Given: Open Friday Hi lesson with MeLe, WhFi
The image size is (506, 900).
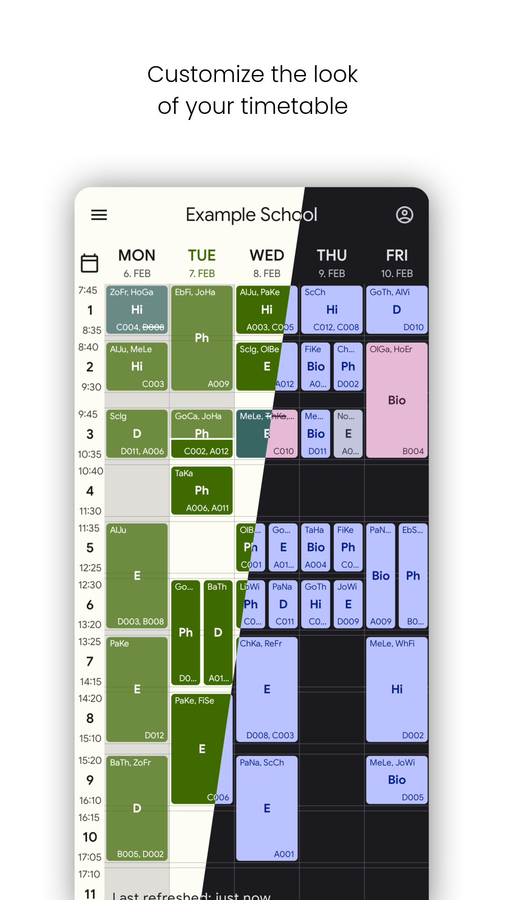Looking at the screenshot, I should (397, 689).
